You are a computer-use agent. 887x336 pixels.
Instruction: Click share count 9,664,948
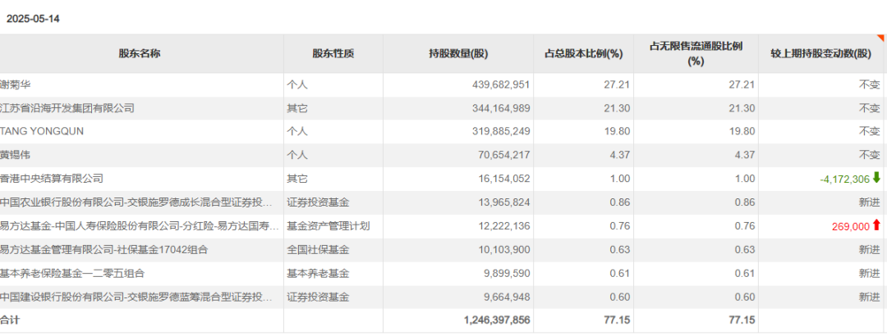tap(506, 297)
